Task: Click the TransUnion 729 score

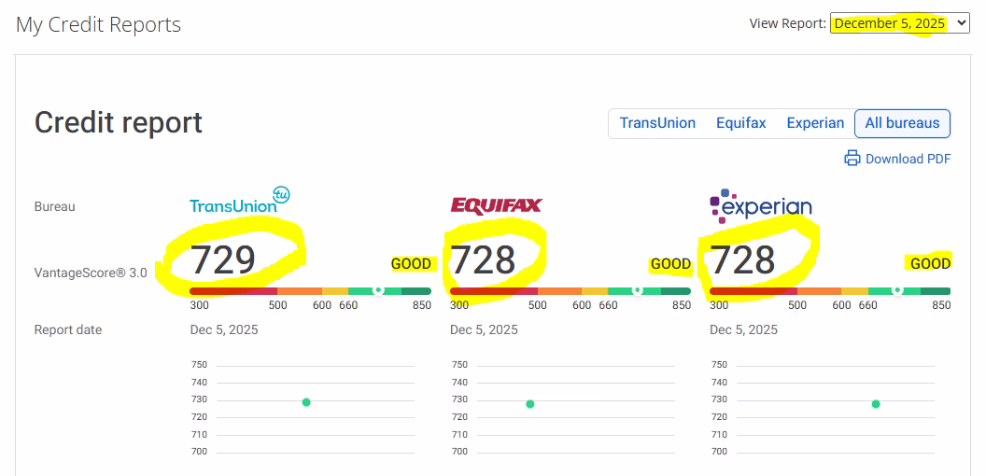Action: pyautogui.click(x=223, y=260)
